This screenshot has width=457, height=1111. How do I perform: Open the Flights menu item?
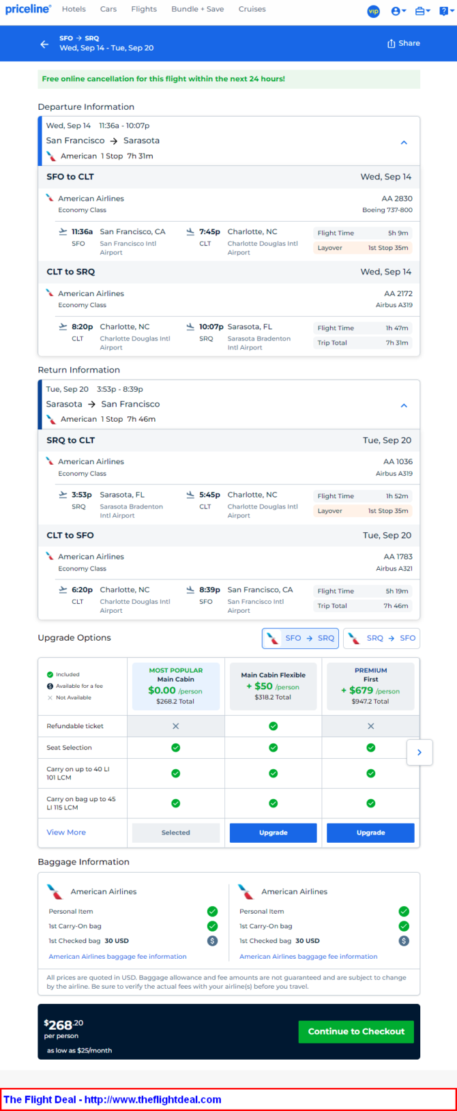[144, 9]
